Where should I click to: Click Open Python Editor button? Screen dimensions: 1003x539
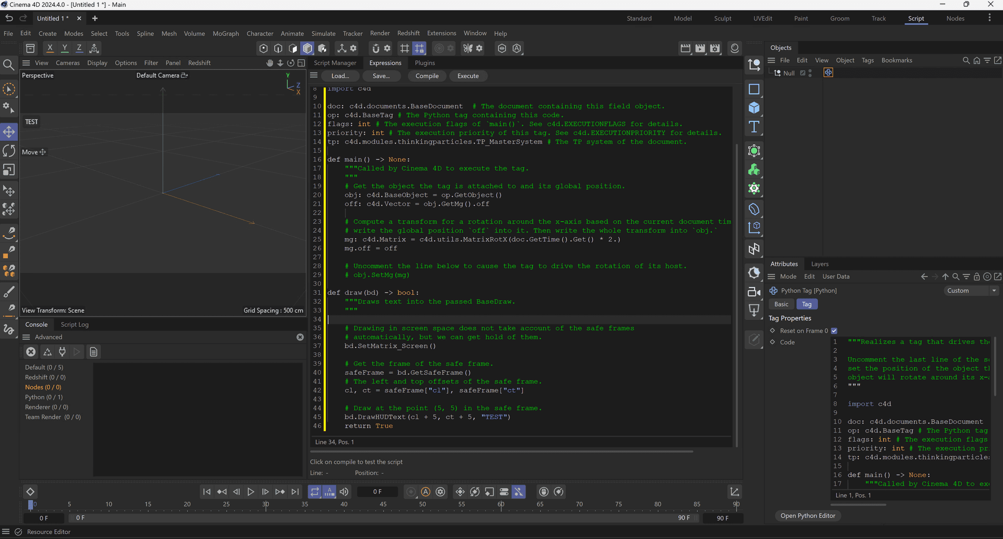pos(808,516)
